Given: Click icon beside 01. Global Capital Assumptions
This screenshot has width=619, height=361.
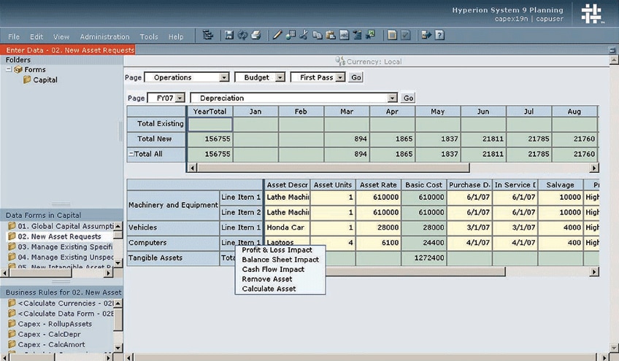Looking at the screenshot, I should [x=12, y=226].
